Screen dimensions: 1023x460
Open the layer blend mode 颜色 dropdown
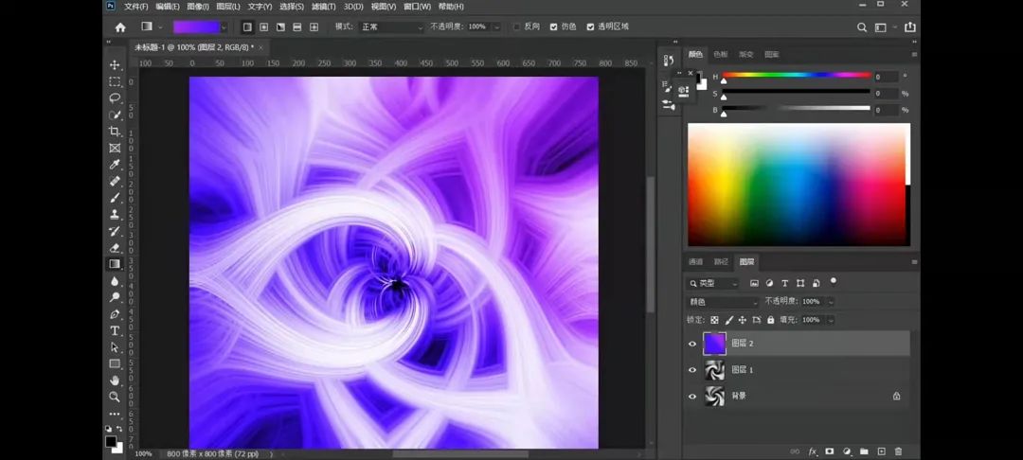pos(725,301)
